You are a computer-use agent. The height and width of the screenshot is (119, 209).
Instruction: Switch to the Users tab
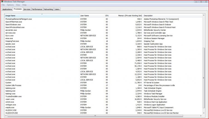click(x=57, y=9)
